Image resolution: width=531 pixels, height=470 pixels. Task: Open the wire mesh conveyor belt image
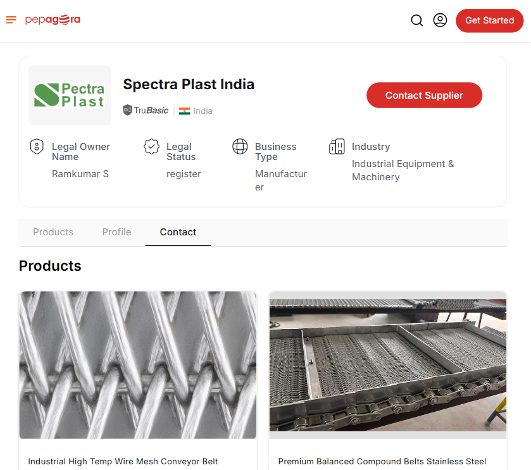point(138,365)
